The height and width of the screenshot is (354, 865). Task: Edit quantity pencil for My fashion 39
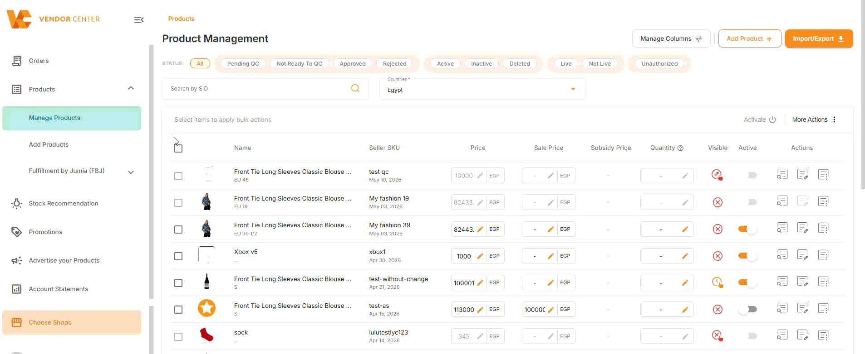pos(685,230)
